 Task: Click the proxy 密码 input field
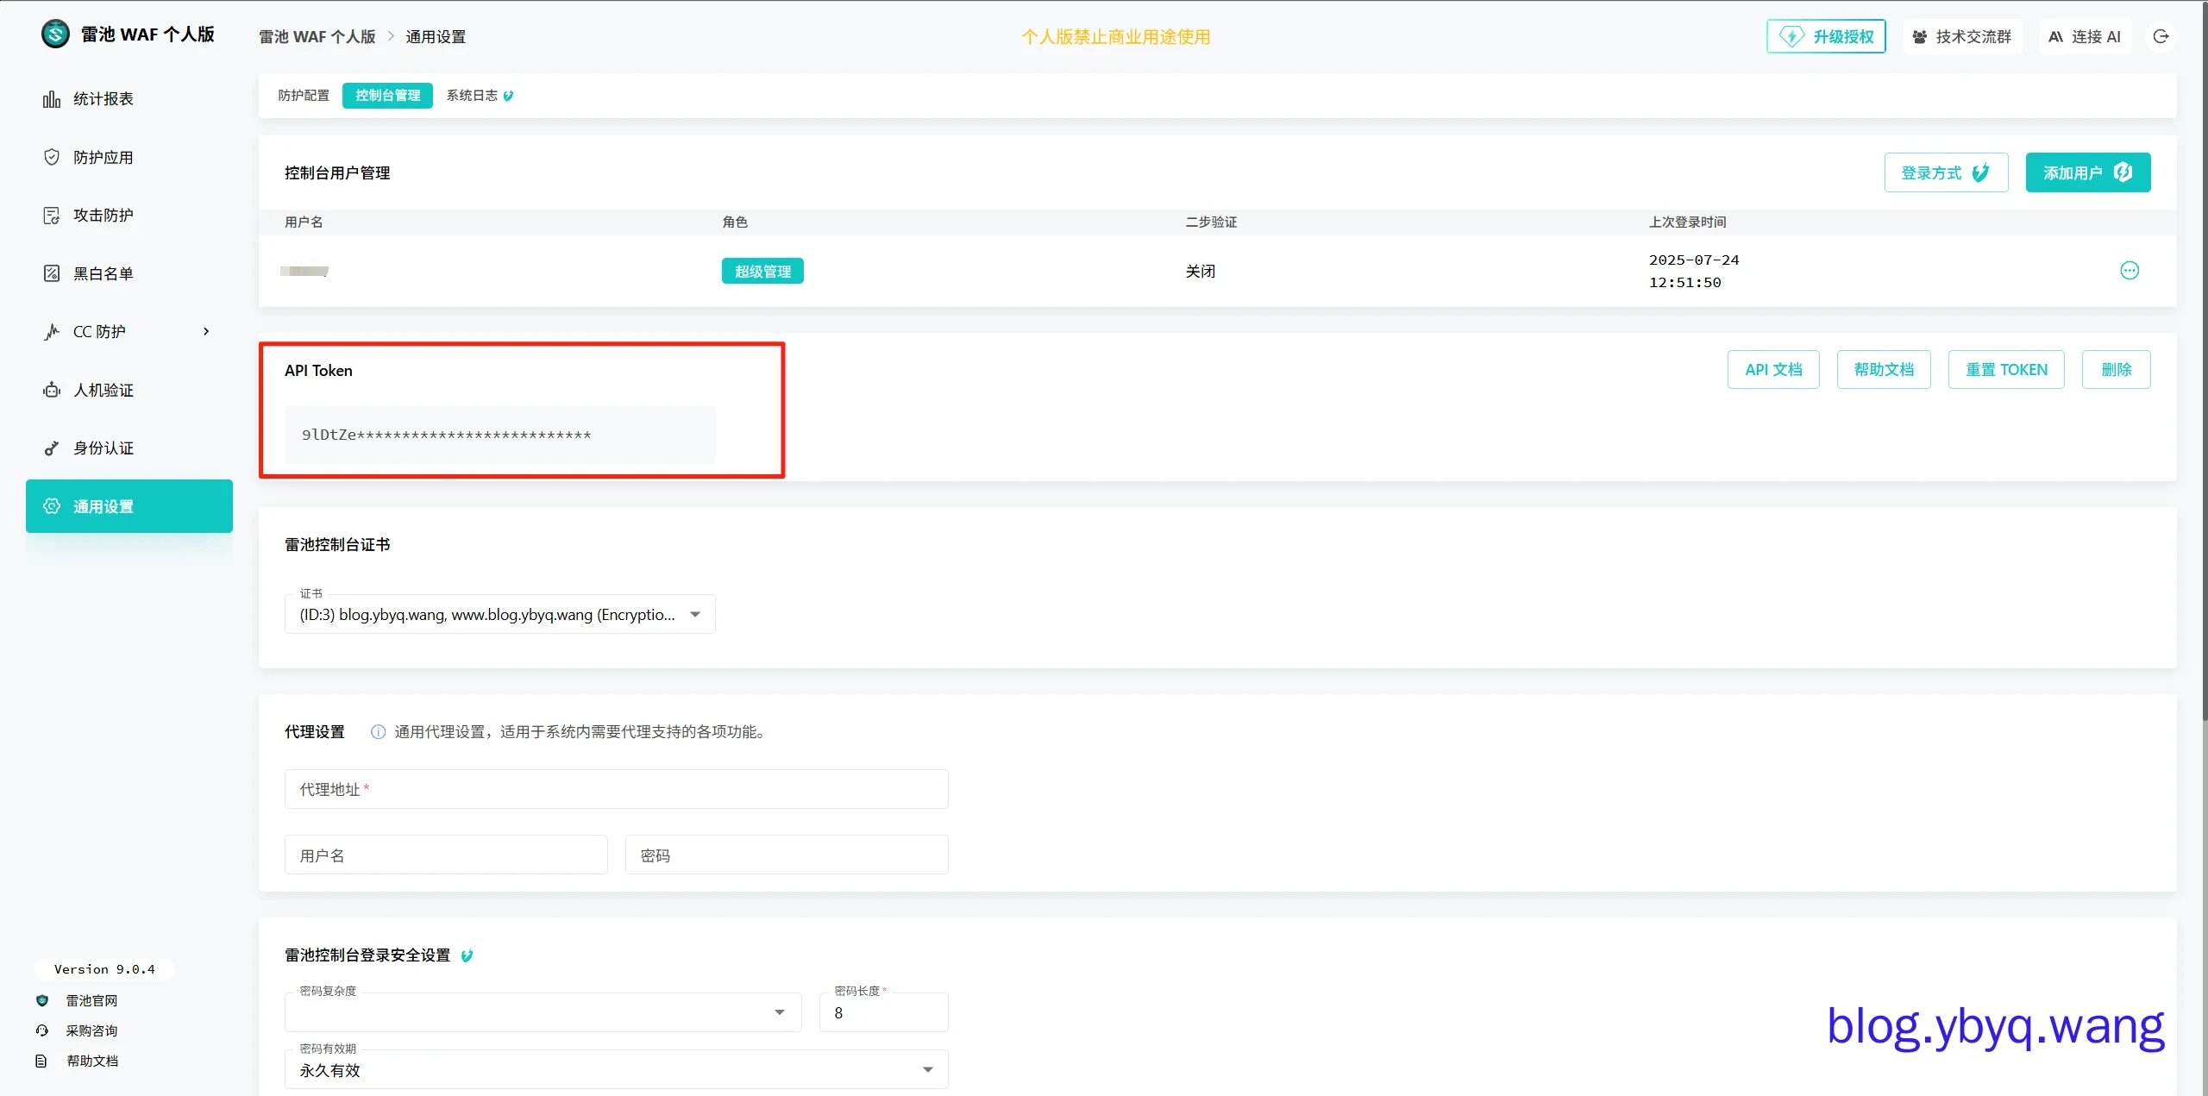coord(787,855)
